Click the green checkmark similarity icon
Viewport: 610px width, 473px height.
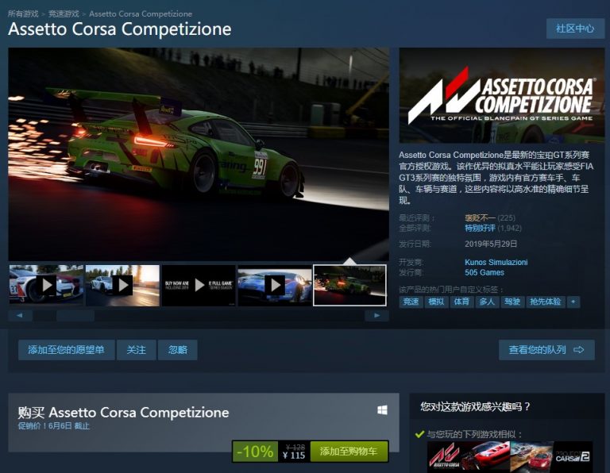pyautogui.click(x=419, y=434)
